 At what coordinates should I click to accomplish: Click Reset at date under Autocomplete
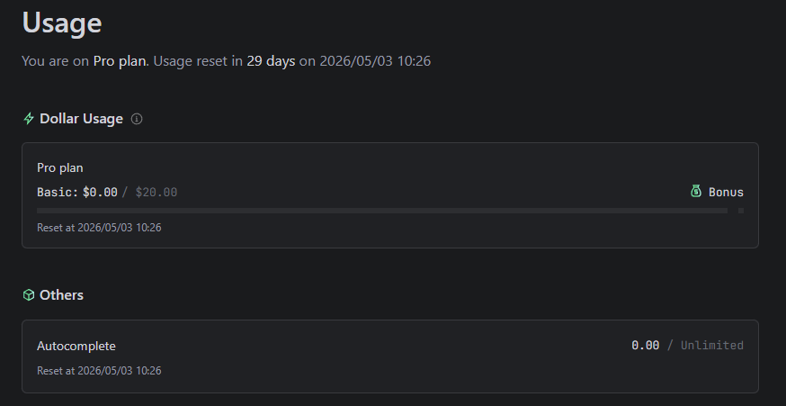tap(99, 371)
